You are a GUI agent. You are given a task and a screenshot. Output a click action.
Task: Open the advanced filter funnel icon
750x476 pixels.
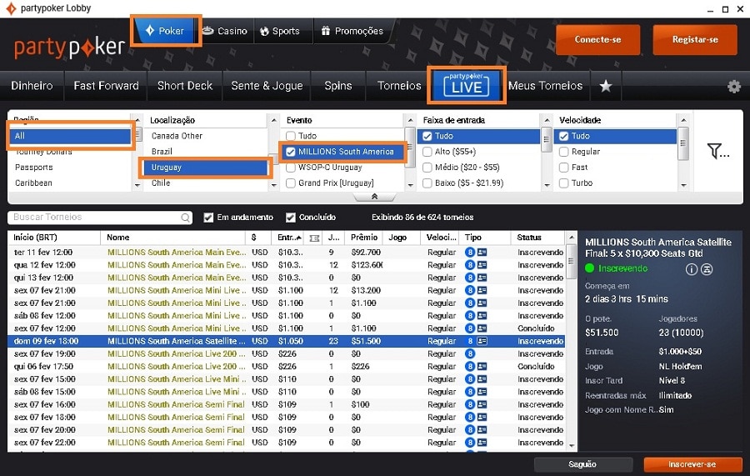tap(718, 151)
